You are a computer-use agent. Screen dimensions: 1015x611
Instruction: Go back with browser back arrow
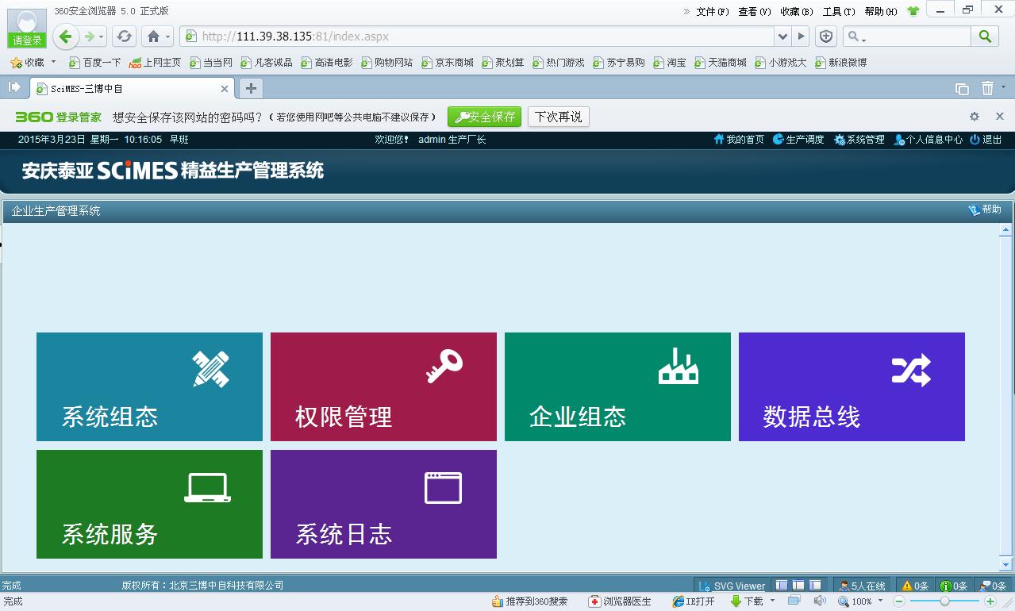point(66,36)
